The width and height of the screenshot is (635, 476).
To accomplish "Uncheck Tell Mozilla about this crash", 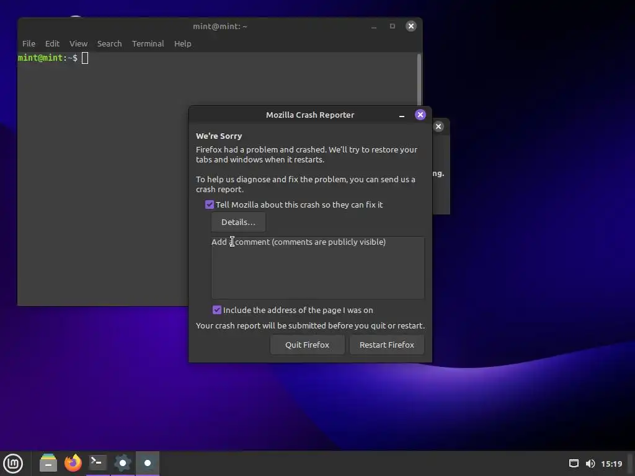I will click(x=210, y=205).
